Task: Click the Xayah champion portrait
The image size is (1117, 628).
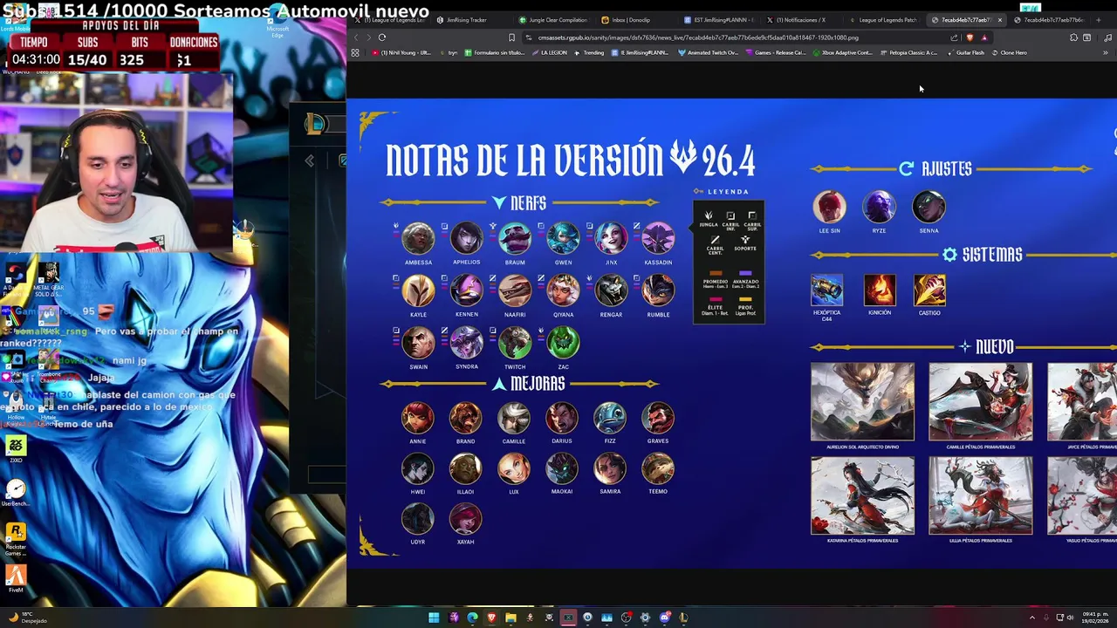Action: 465,519
